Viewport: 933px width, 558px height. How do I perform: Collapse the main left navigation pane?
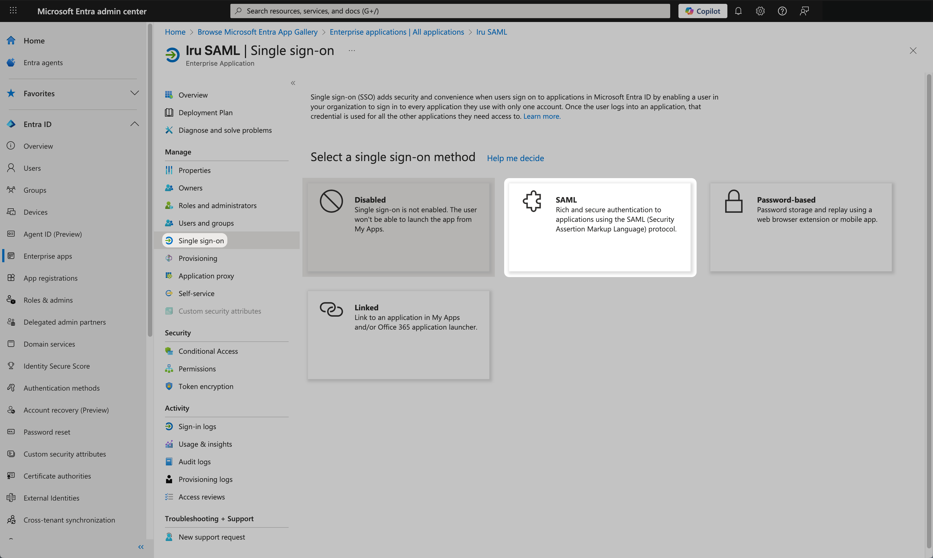pyautogui.click(x=141, y=547)
